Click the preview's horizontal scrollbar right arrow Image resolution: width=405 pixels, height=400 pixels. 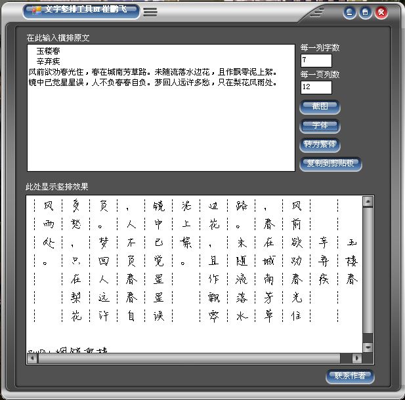[x=358, y=358]
